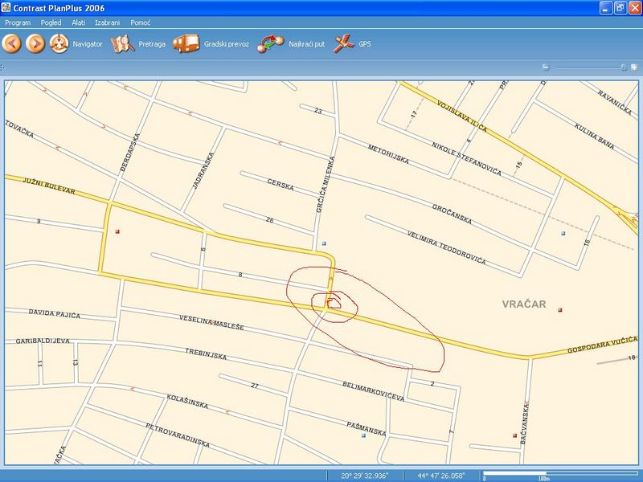
Task: Click the red marker near Bačvanska street
Action: point(514,435)
